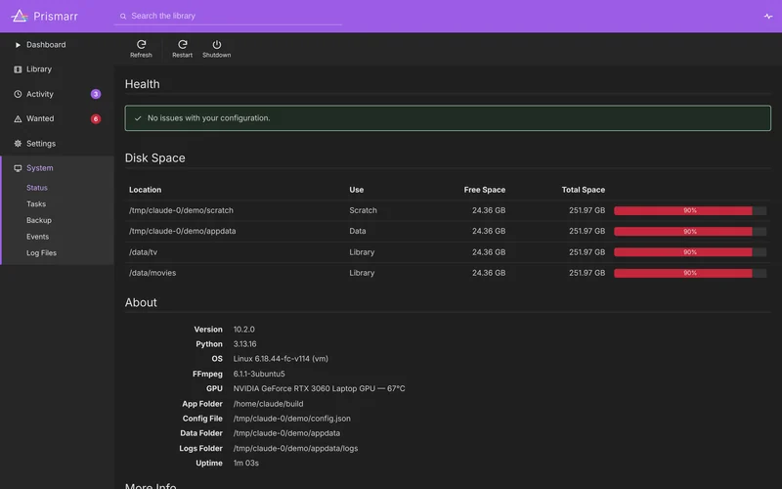The width and height of the screenshot is (782, 489).
Task: Click the /data/movies usage bar
Action: [x=690, y=273]
